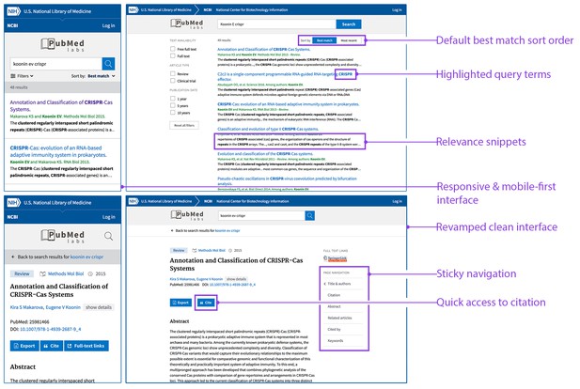Click NCBI label in the top-left mobile panel header

(x=12, y=25)
